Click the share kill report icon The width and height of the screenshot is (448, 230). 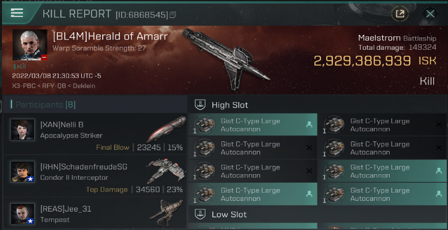pos(399,13)
